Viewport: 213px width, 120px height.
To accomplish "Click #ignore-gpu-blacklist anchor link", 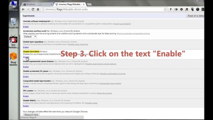I will tap(122, 24).
